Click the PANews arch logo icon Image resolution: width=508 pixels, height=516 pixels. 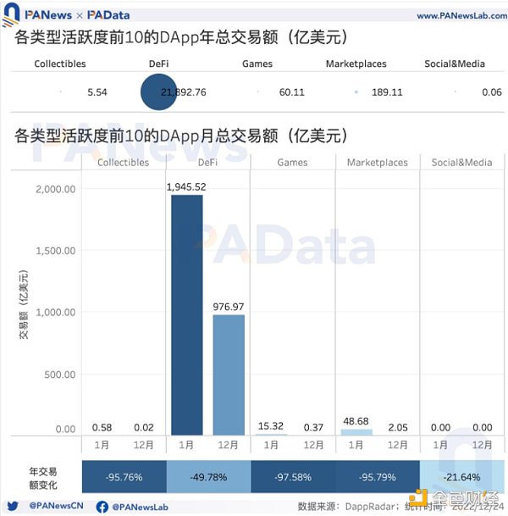click(10, 14)
